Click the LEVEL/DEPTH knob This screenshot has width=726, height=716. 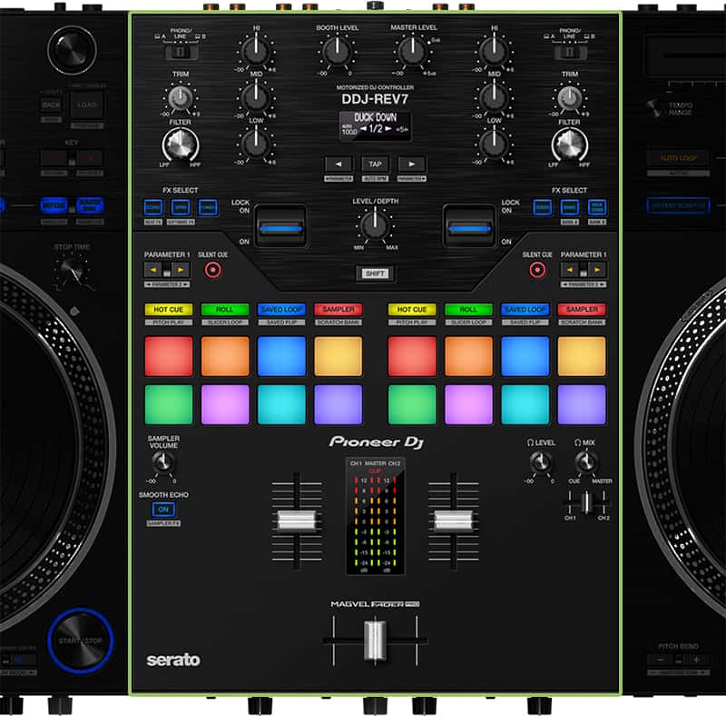[x=375, y=225]
